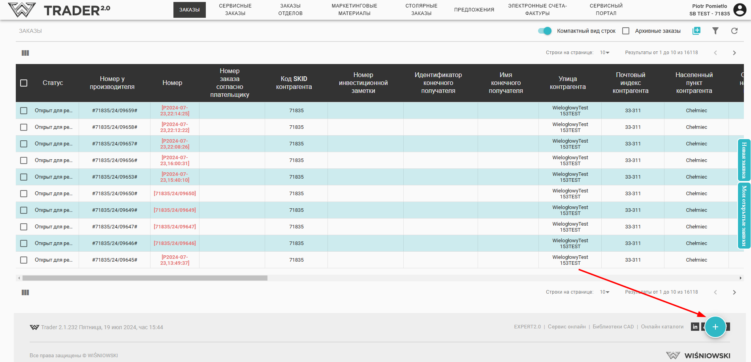Image resolution: width=751 pixels, height=362 pixels.
Task: Click column settings icon below the table
Action: click(x=25, y=292)
